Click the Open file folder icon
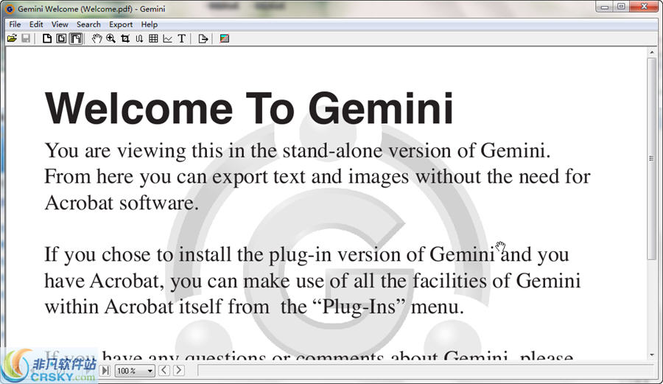 [12, 38]
